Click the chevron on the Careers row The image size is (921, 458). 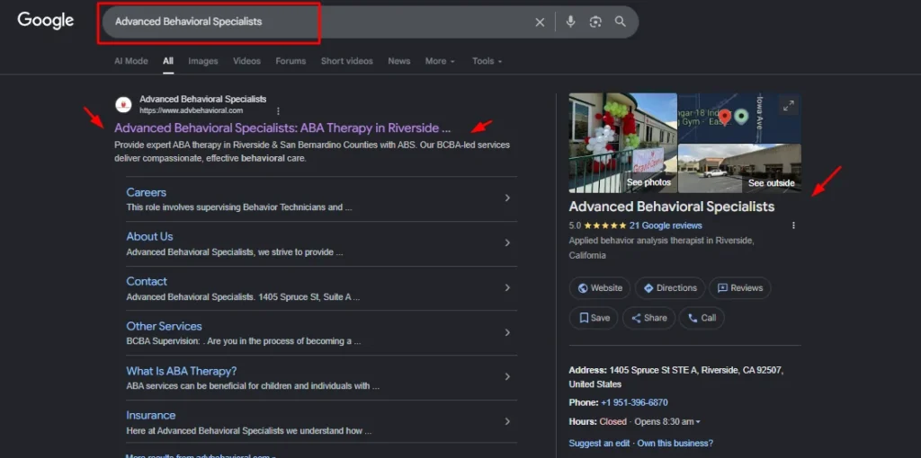tap(507, 198)
